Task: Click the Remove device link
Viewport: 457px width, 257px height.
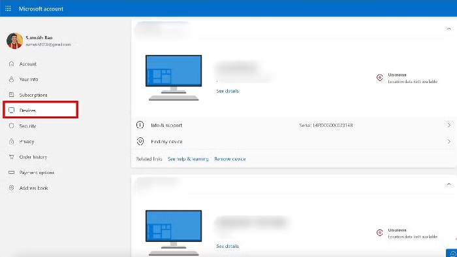Action: pyautogui.click(x=230, y=159)
